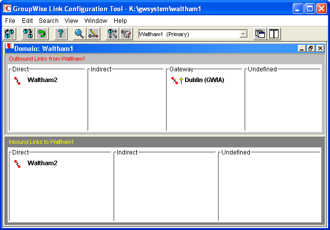Viewport: 330px width, 230px height.
Task: Click the inbound Indirect group label
Action: [127, 152]
